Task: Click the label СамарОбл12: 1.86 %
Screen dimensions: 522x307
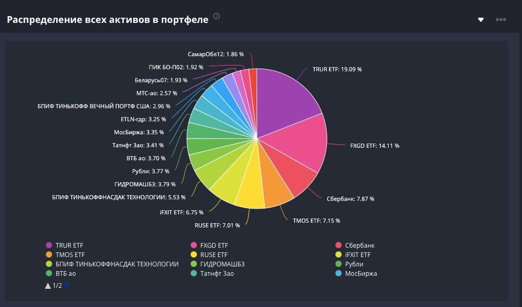Action: pyautogui.click(x=216, y=54)
